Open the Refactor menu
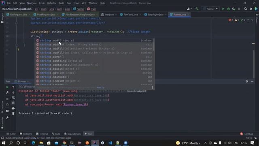 point(52,3)
